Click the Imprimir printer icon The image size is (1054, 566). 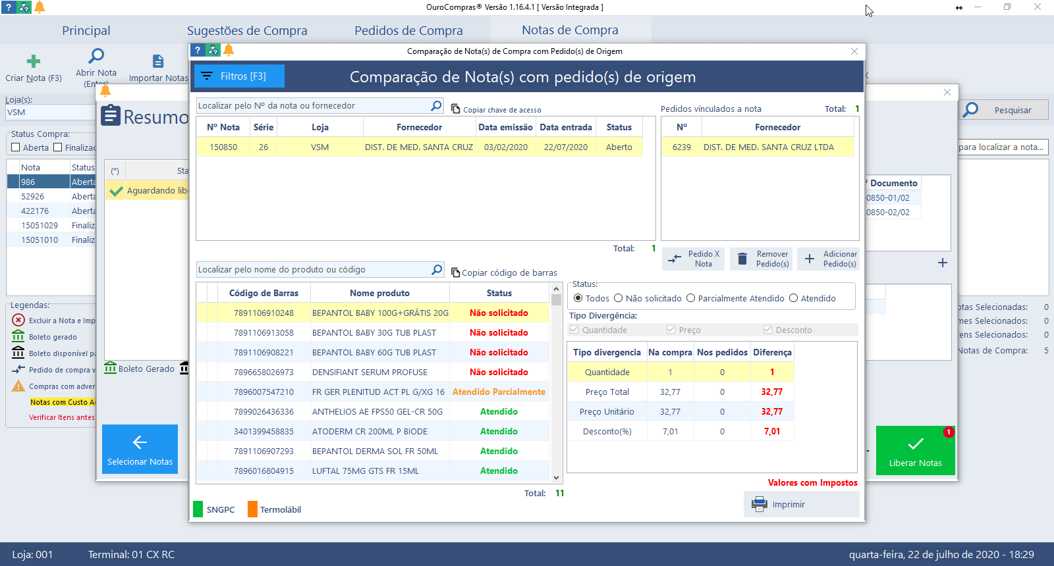coord(760,505)
